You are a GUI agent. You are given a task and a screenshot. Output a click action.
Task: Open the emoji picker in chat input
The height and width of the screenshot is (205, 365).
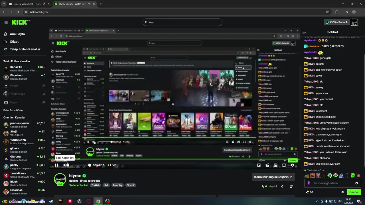(356, 183)
